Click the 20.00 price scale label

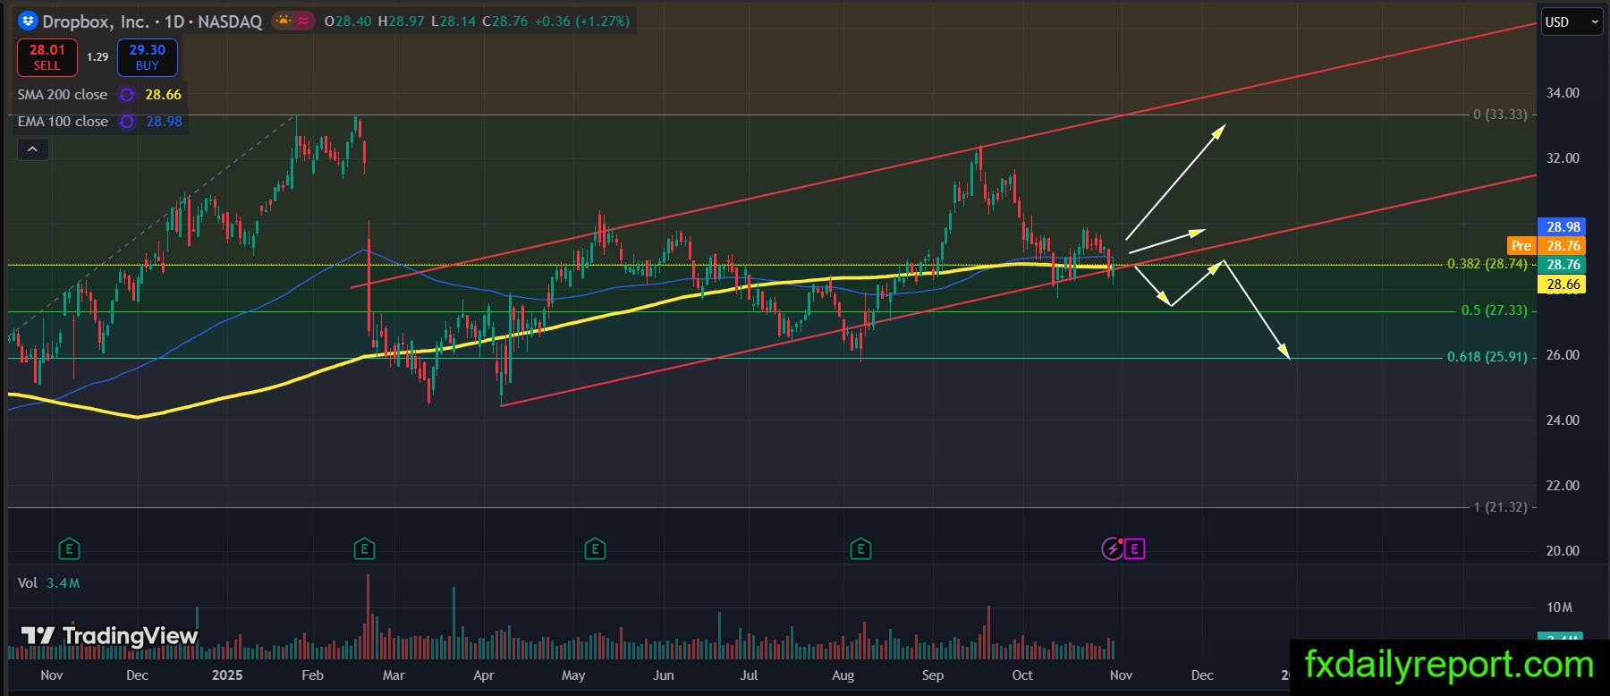[x=1563, y=551]
